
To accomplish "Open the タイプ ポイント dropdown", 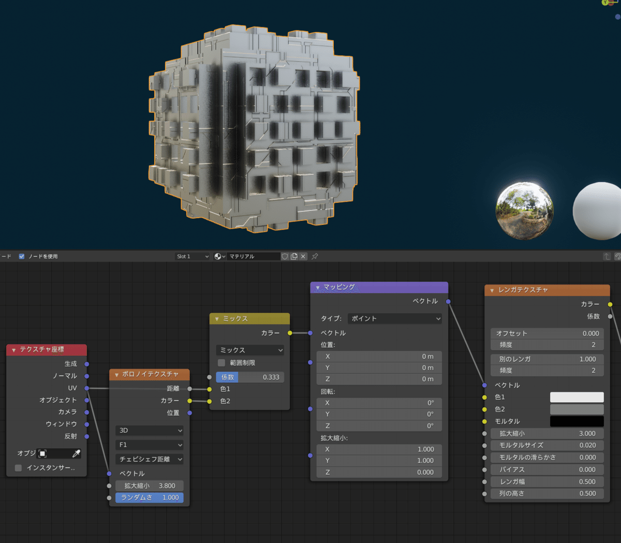I will pyautogui.click(x=395, y=319).
